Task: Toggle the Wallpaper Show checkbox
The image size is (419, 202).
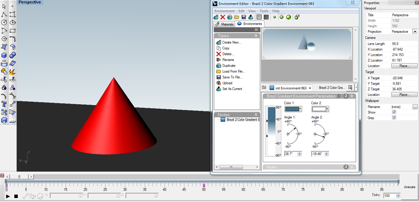Action: [394, 112]
